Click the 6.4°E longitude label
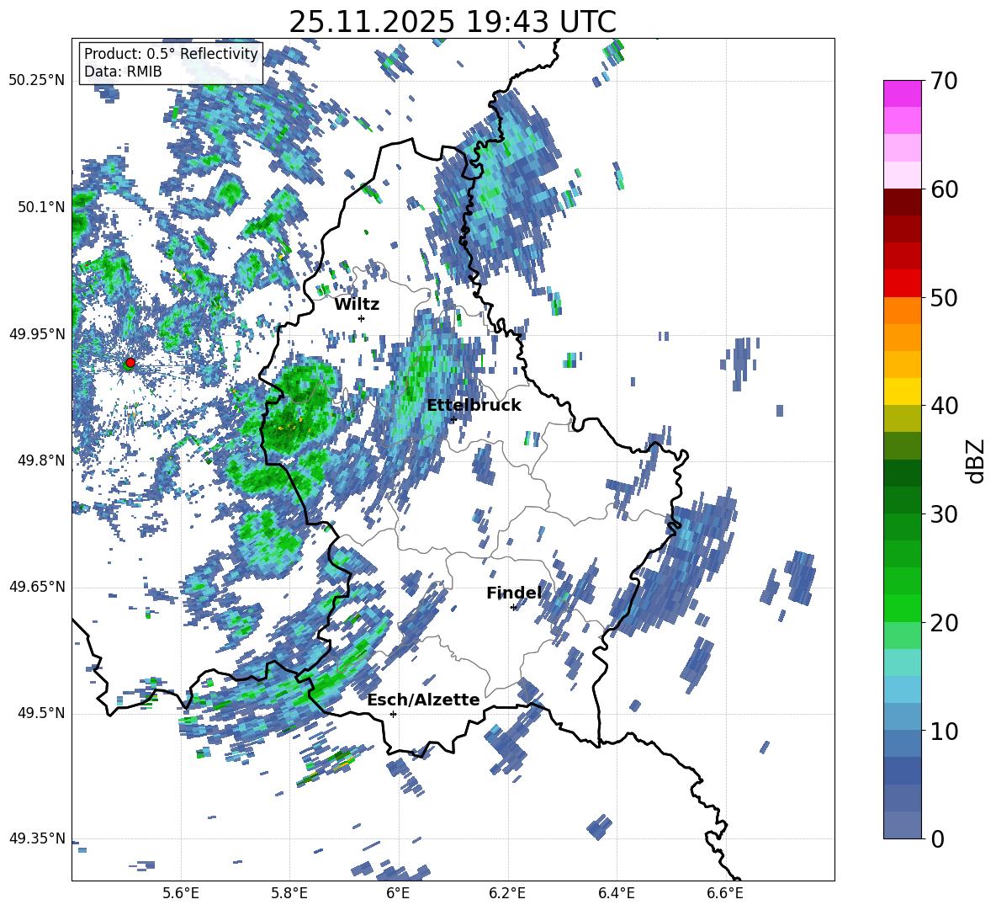Screen dimensions: 996x910 pyautogui.click(x=616, y=894)
